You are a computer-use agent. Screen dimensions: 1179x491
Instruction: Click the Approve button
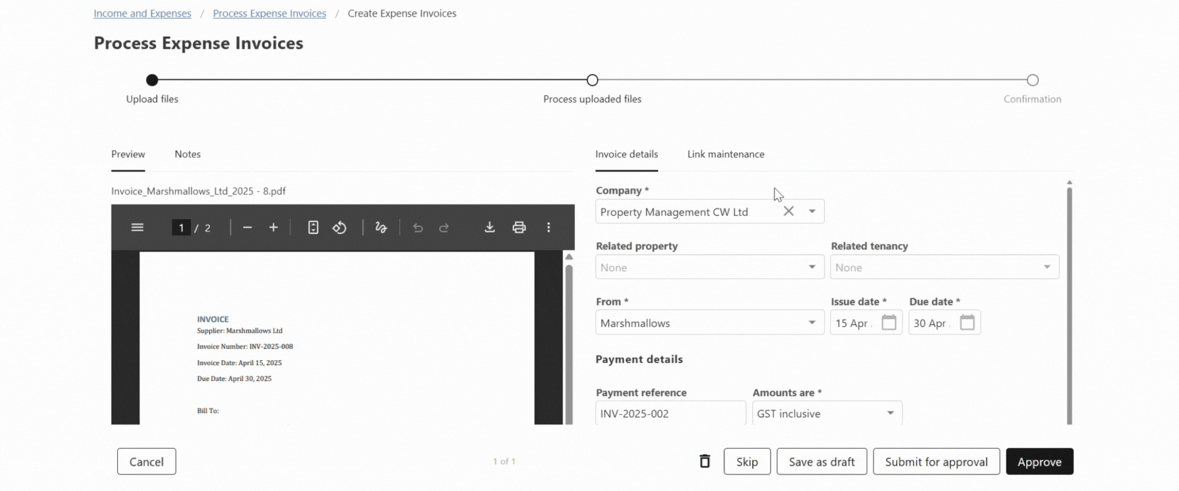1039,462
